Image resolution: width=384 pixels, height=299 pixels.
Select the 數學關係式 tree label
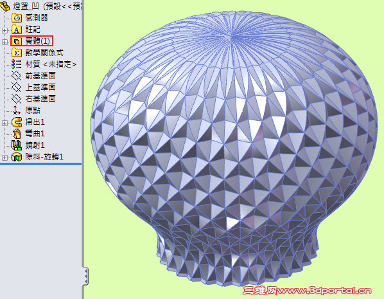44,53
